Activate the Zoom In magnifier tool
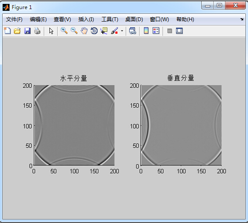Screen dimensions: 248x223 [64, 31]
